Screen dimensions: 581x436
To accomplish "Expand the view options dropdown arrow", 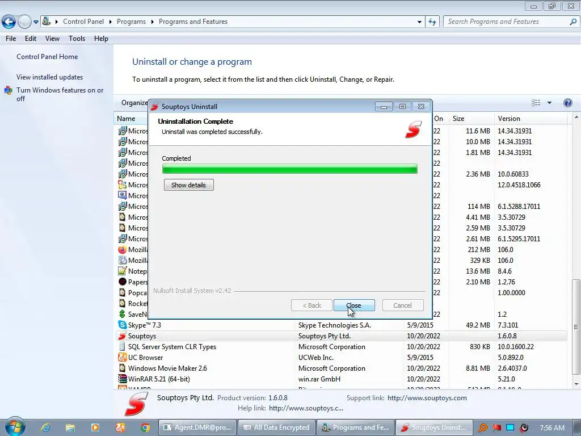I will point(549,103).
